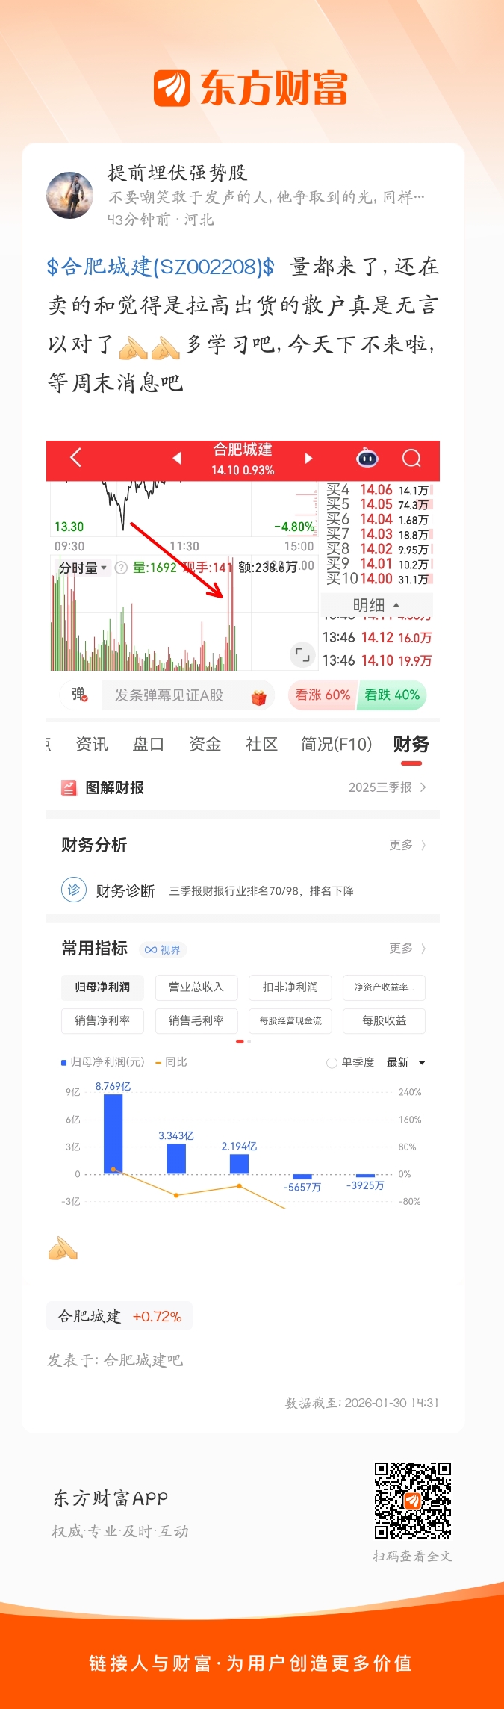Open 更多 next to 财务分析
The width and height of the screenshot is (504, 1709).
pyautogui.click(x=408, y=845)
